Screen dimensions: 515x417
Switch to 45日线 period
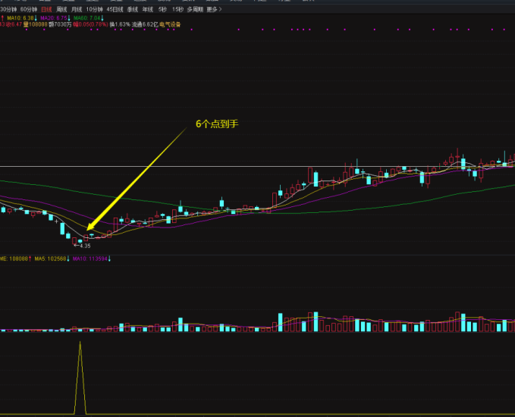[x=115, y=9]
